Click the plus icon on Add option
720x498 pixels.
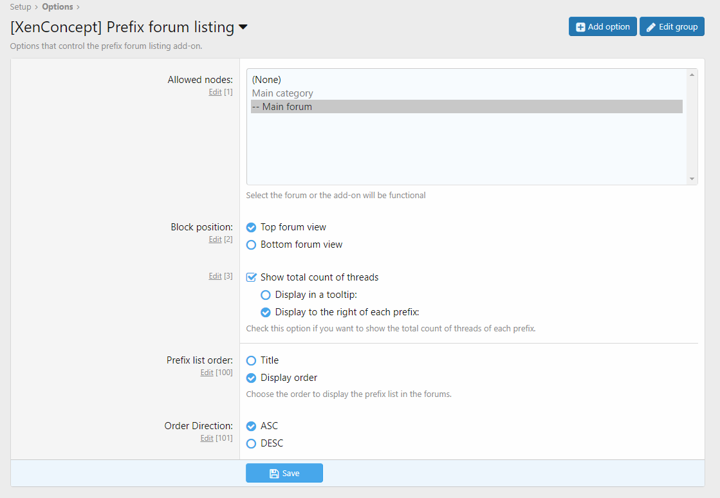[x=580, y=27]
